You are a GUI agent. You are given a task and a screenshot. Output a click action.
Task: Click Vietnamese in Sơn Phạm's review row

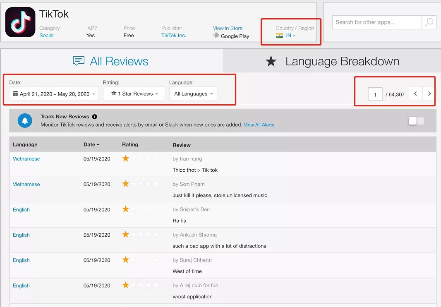[x=26, y=184]
